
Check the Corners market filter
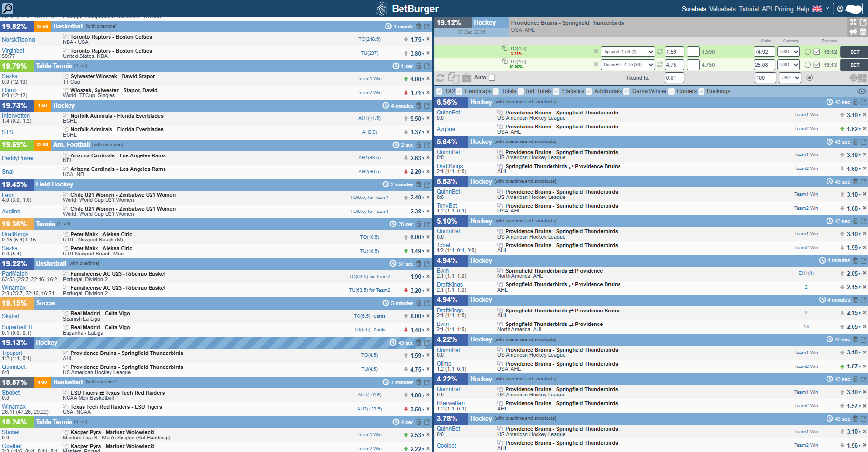coord(672,91)
